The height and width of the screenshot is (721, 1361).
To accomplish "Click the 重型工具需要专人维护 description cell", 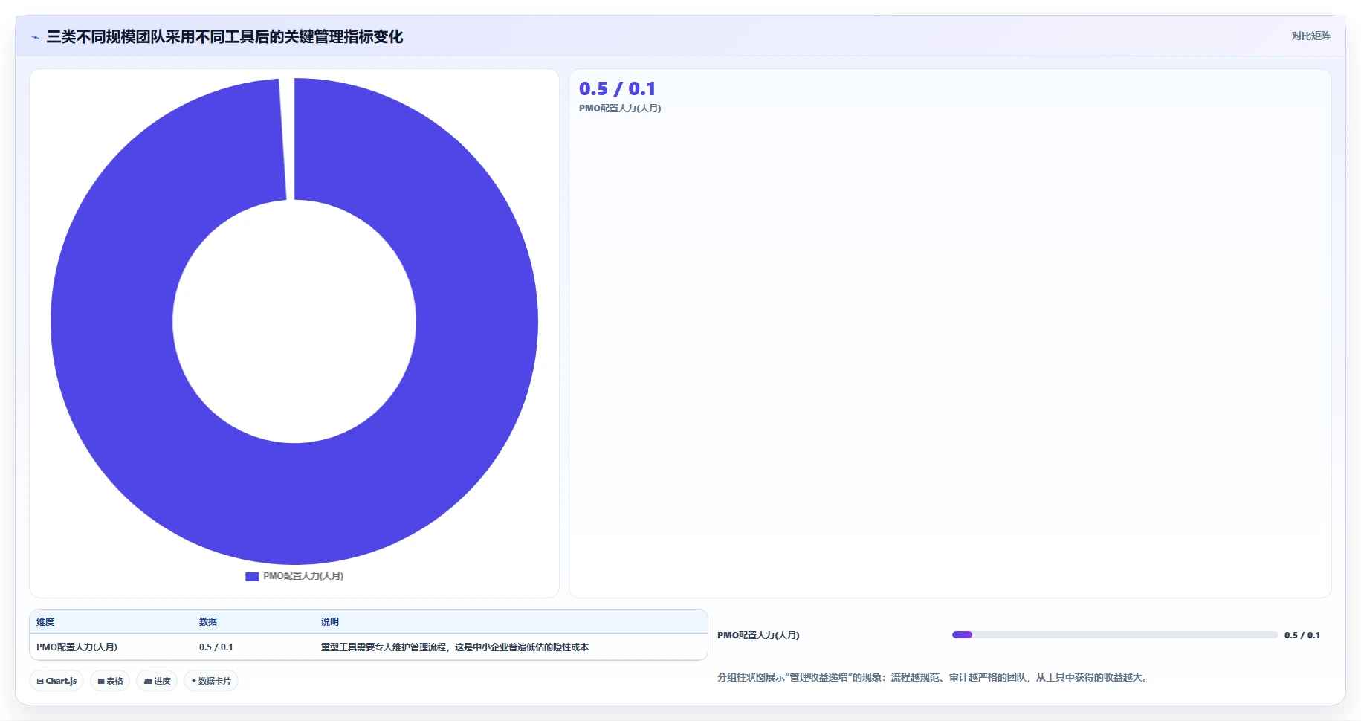I will pos(455,647).
